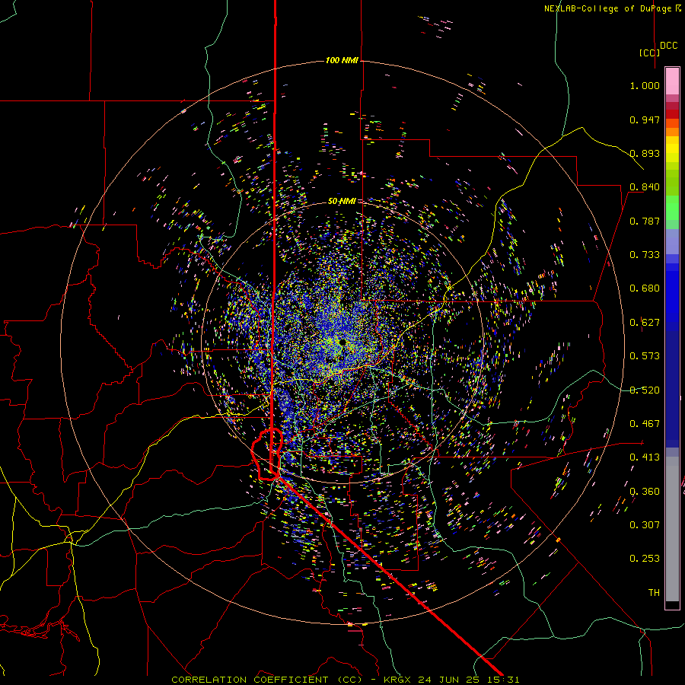Viewport: 685px width, 685px height.
Task: Click the 100 NMI range ring label
Action: click(x=342, y=60)
